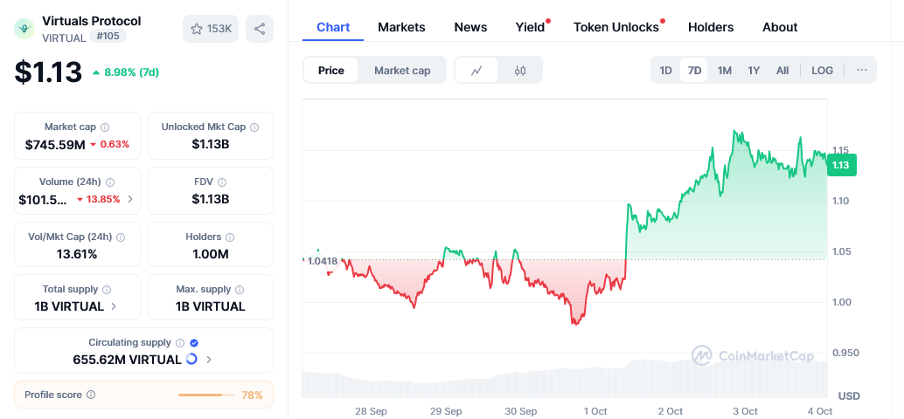
Task: Expand Circulating supply details chevron
Action: click(x=208, y=360)
